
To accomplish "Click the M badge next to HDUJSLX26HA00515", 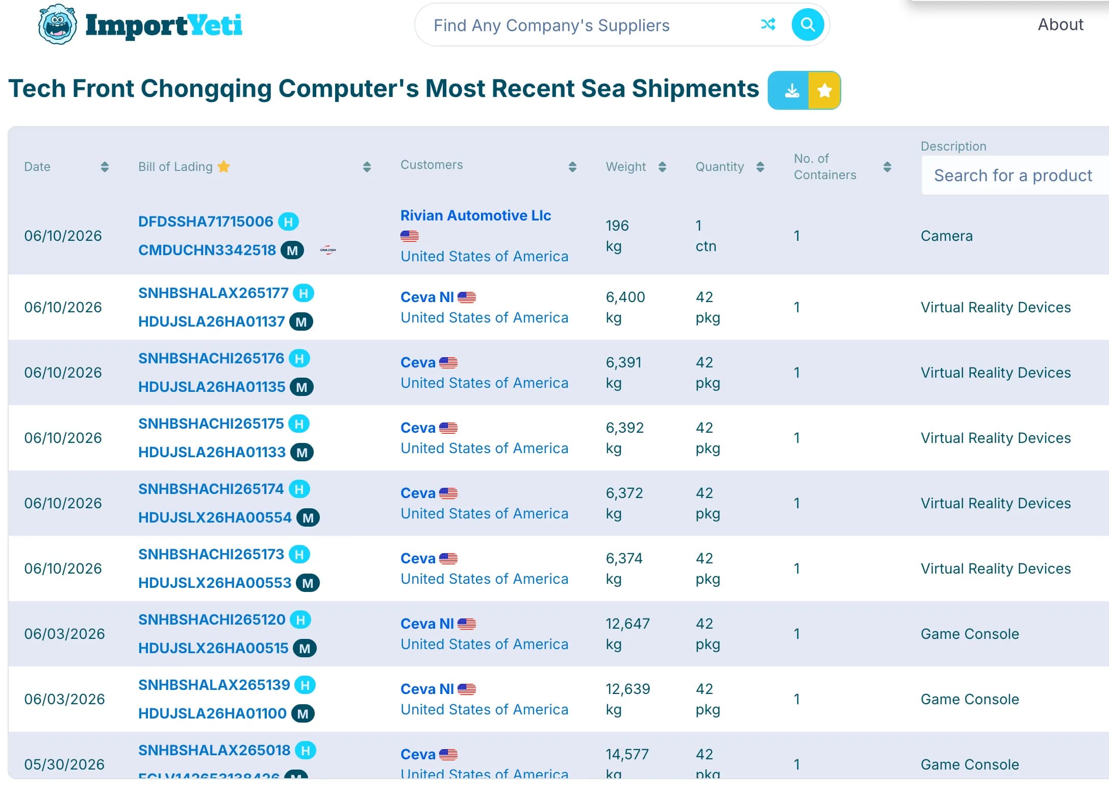I will [305, 648].
